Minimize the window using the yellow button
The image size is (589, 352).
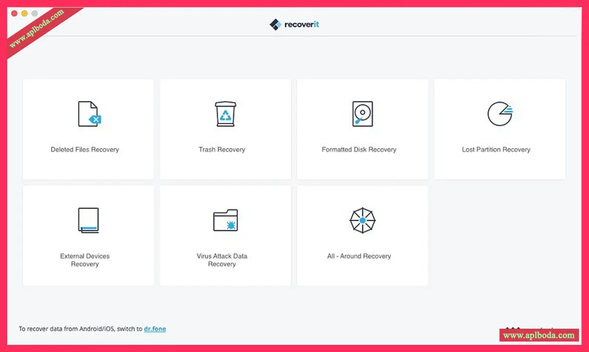click(24, 13)
